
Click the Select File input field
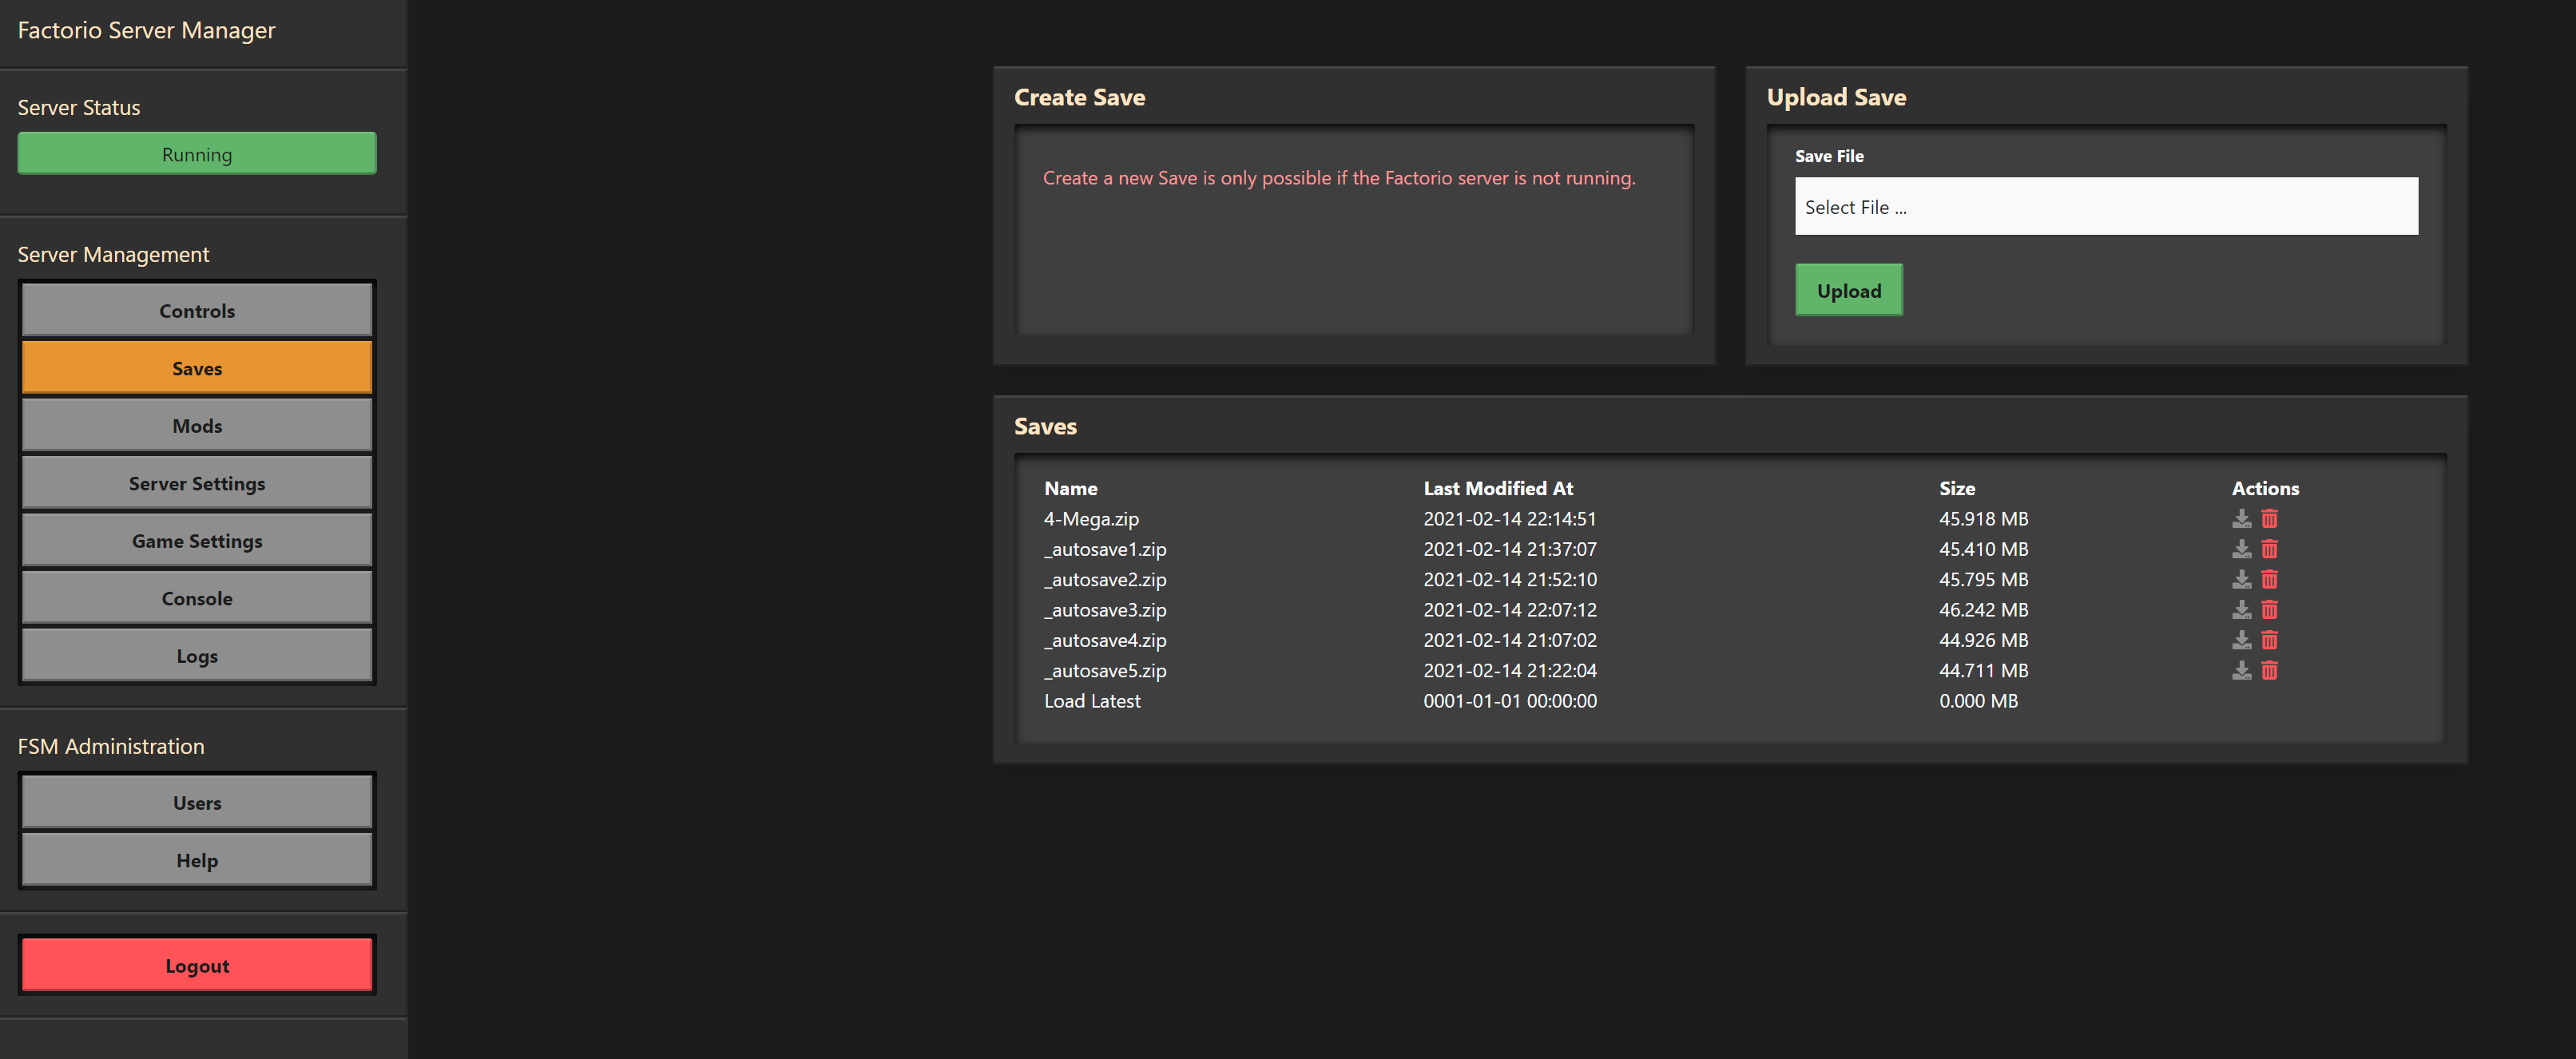click(2106, 207)
